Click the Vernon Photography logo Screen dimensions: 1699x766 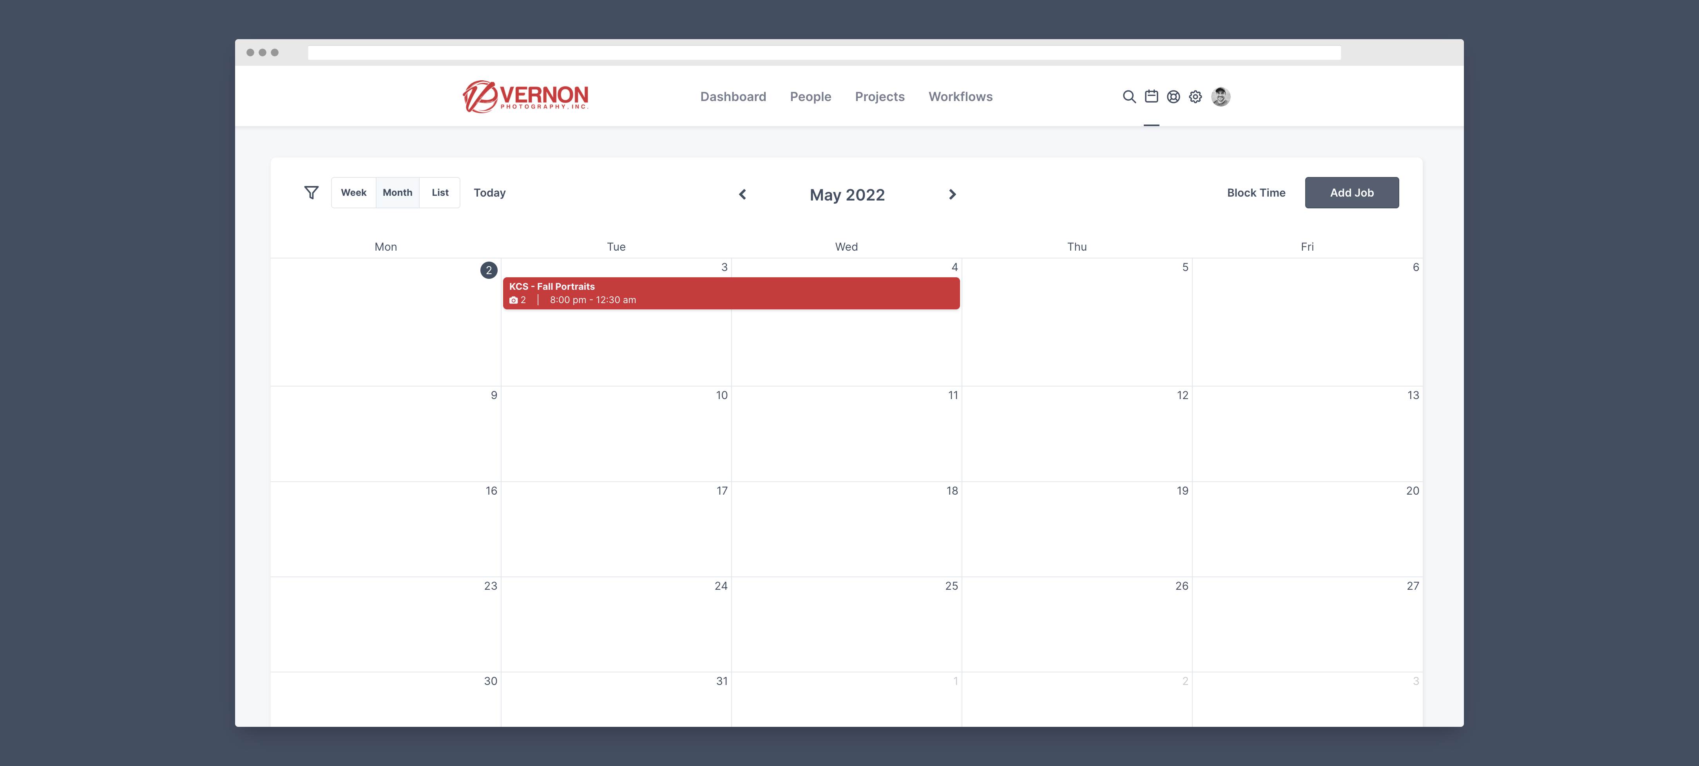pos(526,97)
